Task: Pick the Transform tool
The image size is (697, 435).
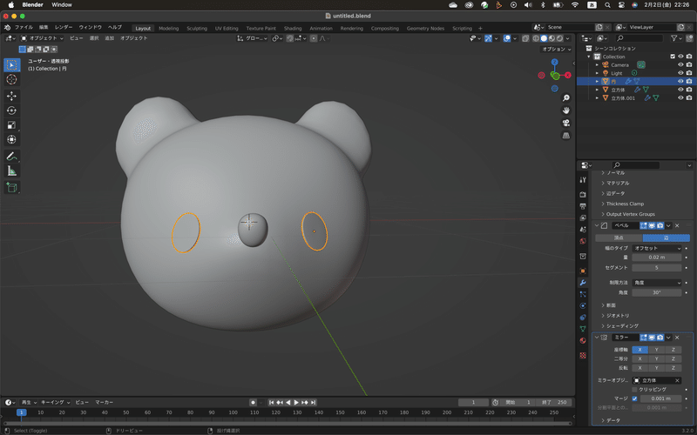Action: (12, 139)
